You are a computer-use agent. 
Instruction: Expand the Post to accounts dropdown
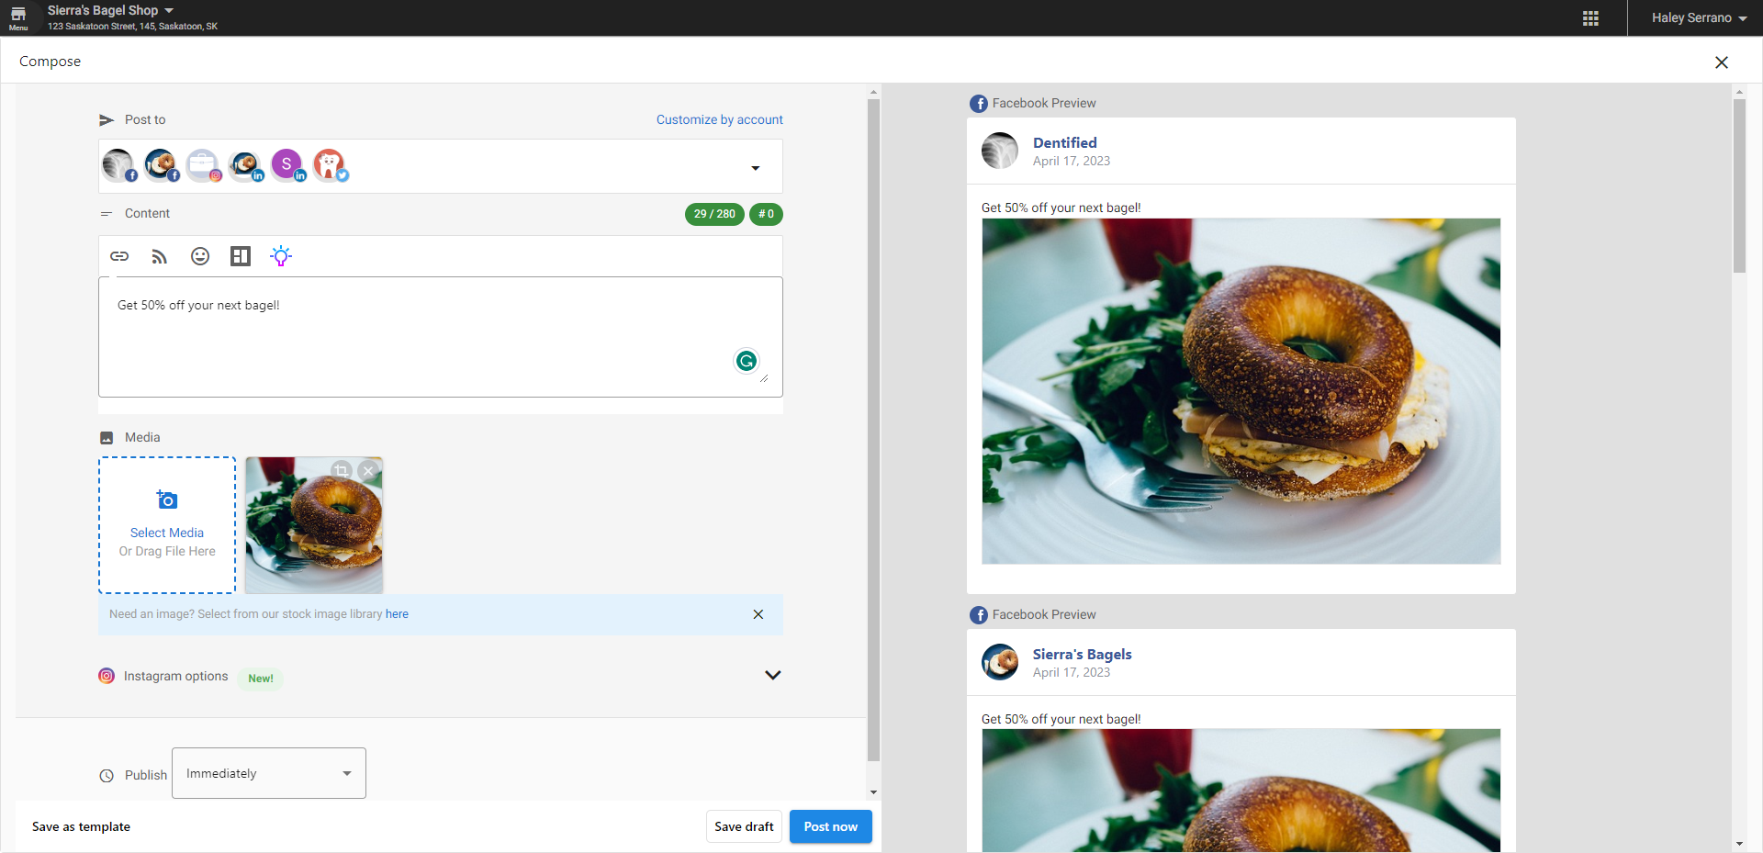click(755, 168)
